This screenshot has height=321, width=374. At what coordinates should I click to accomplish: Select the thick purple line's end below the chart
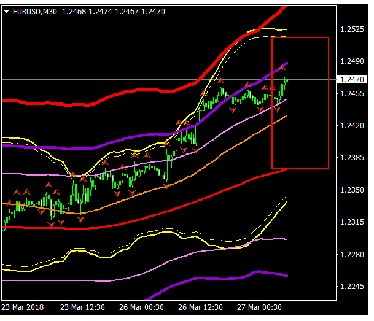(286, 275)
